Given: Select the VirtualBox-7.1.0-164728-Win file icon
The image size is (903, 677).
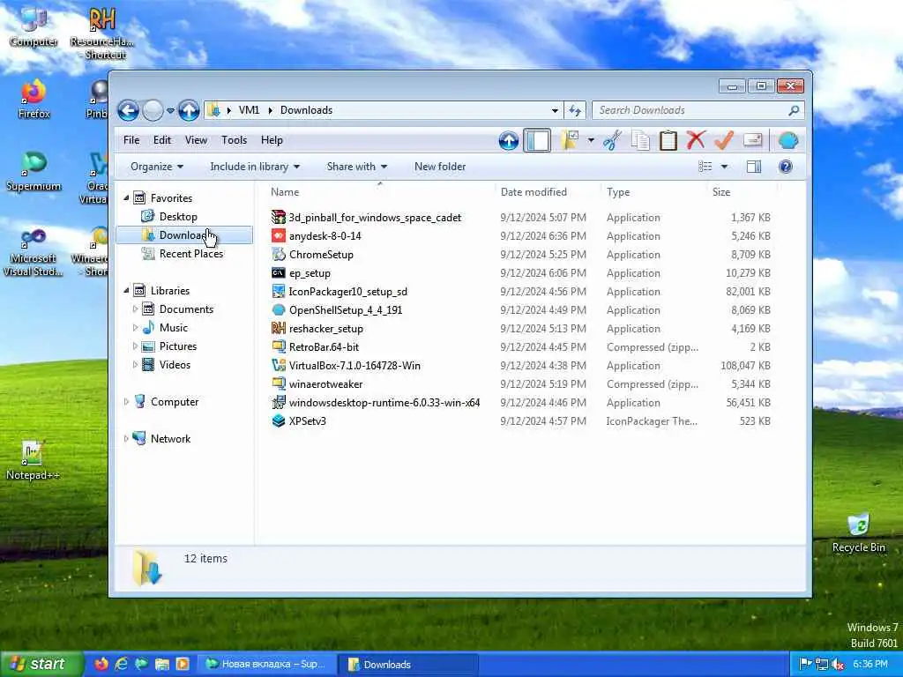Looking at the screenshot, I should pyautogui.click(x=279, y=365).
